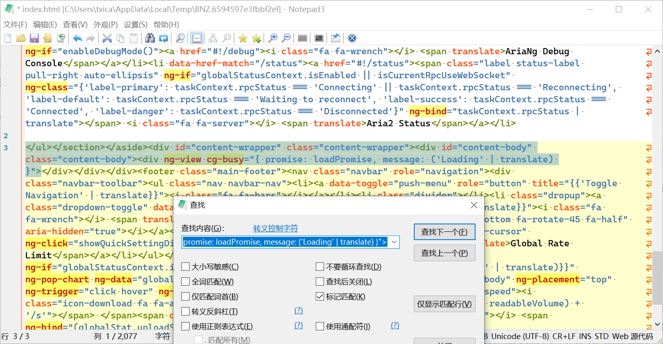This screenshot has height=344, width=663.
Task: Click the Cut scissors icon
Action: click(107, 38)
